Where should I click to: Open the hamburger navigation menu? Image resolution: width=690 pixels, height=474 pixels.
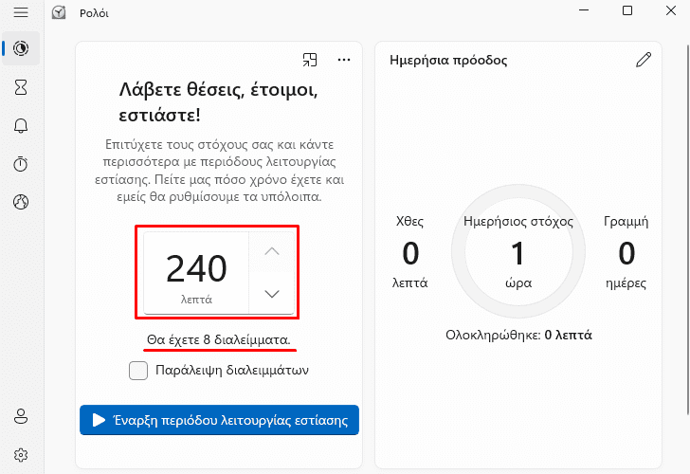coord(21,12)
